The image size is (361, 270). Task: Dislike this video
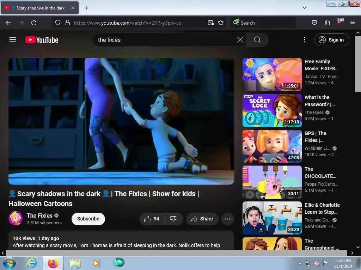pyautogui.click(x=173, y=219)
